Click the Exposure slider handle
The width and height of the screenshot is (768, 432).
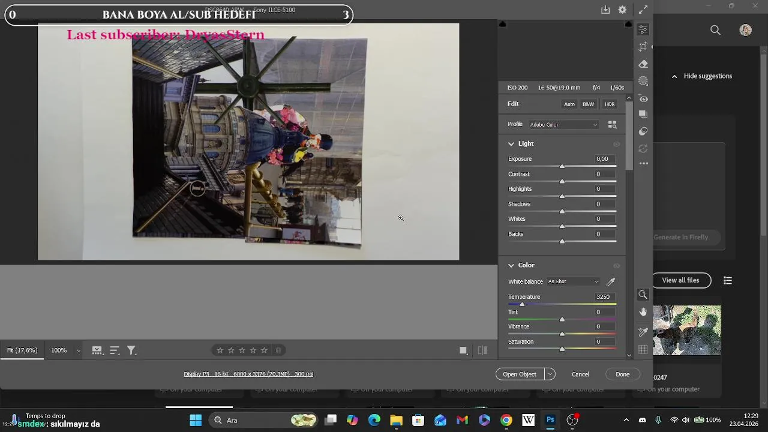pyautogui.click(x=562, y=166)
